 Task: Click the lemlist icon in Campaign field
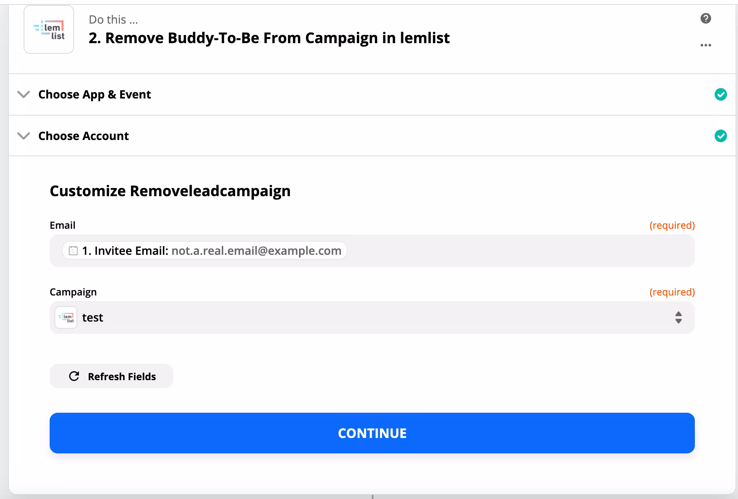(66, 317)
